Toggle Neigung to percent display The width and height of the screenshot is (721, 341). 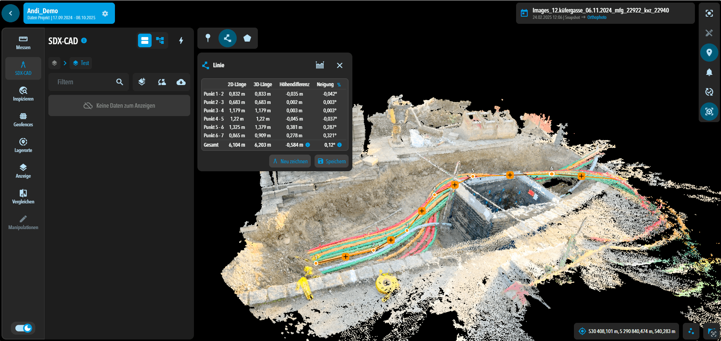point(339,85)
